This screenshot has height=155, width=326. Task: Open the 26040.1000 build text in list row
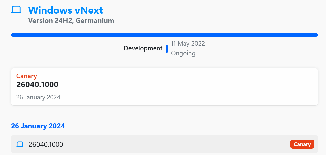coord(46,145)
